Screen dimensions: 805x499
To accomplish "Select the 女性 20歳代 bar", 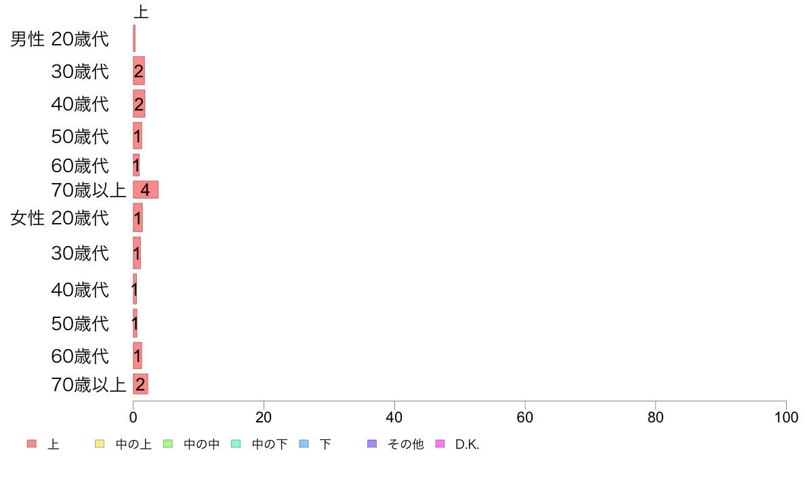I will (138, 218).
